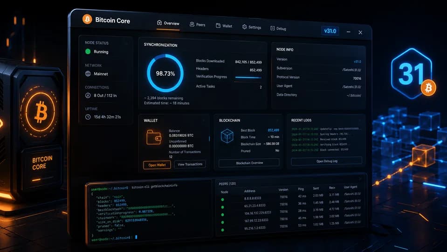Click the 'Number of Transactions' label
The width and height of the screenshot is (447, 252).
coord(185,152)
